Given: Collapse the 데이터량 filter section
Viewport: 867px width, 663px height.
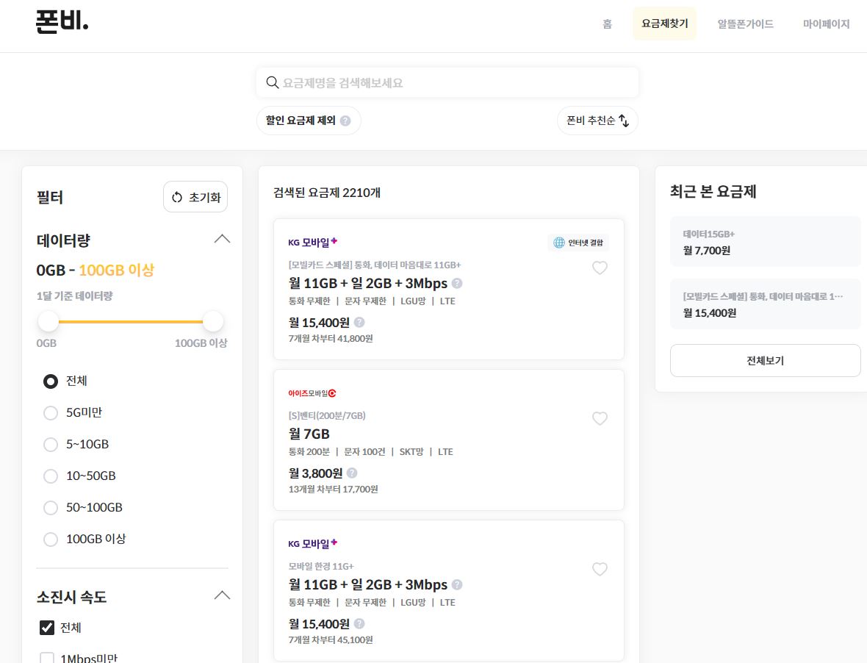Looking at the screenshot, I should pyautogui.click(x=222, y=239).
